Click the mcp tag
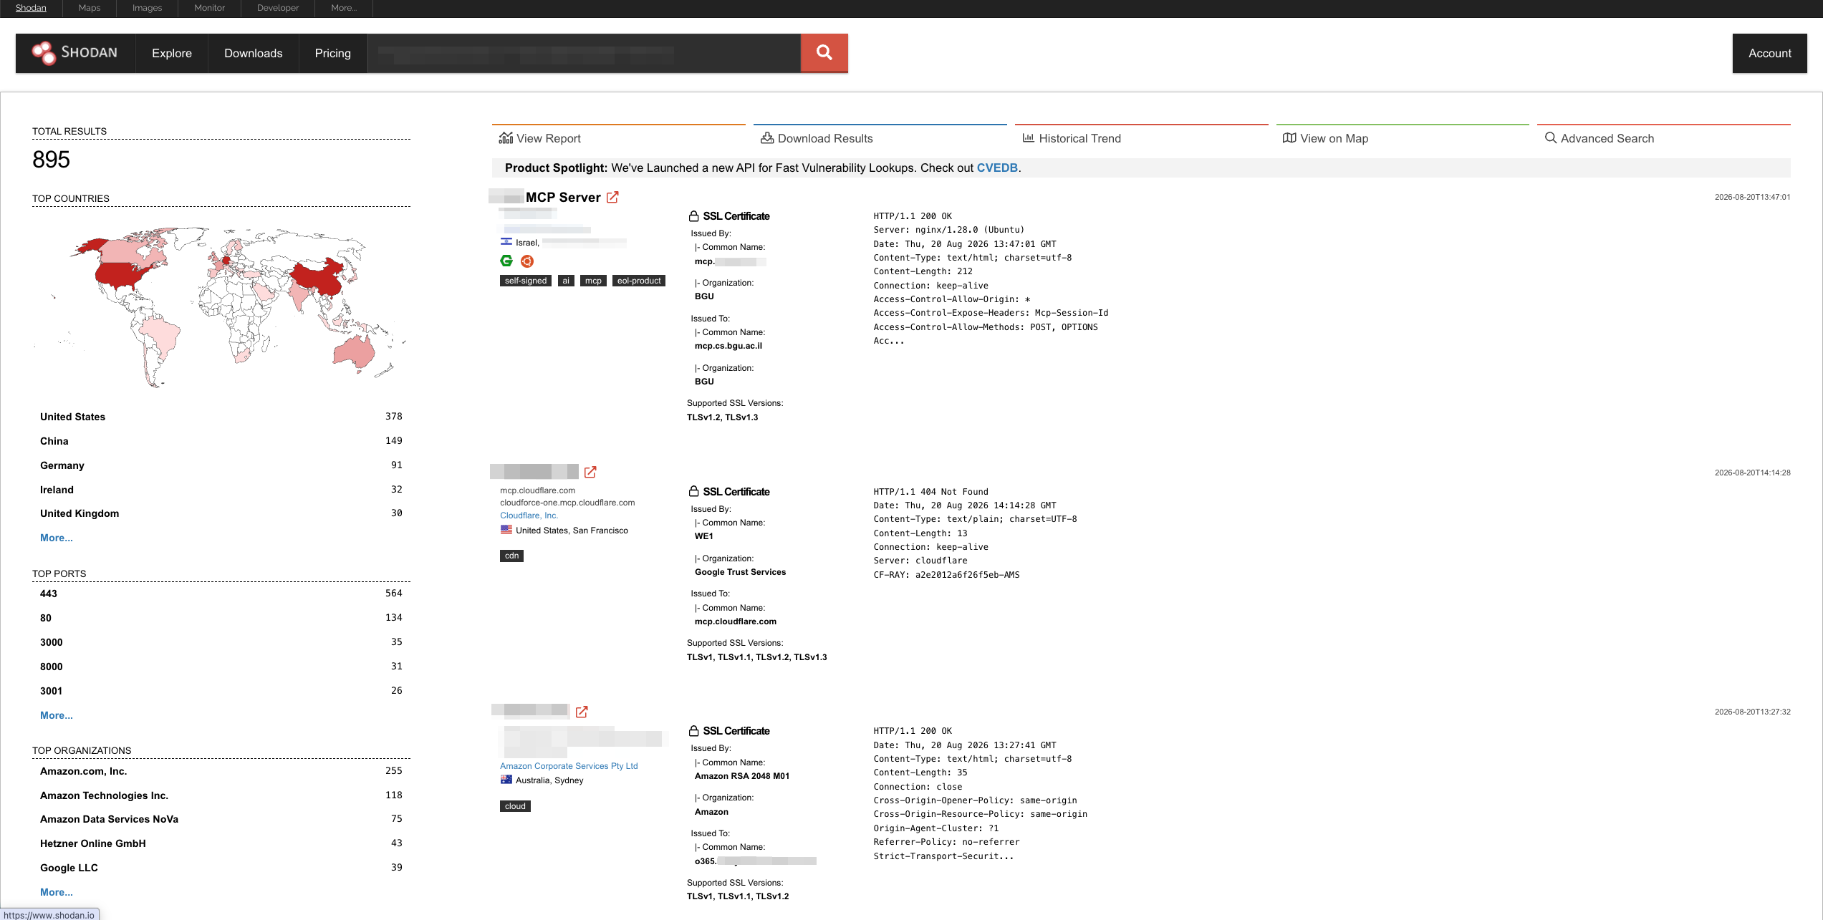The image size is (1823, 920). (x=593, y=281)
